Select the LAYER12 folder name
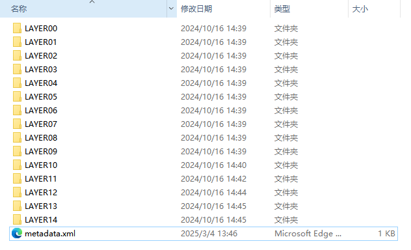 [41, 193]
